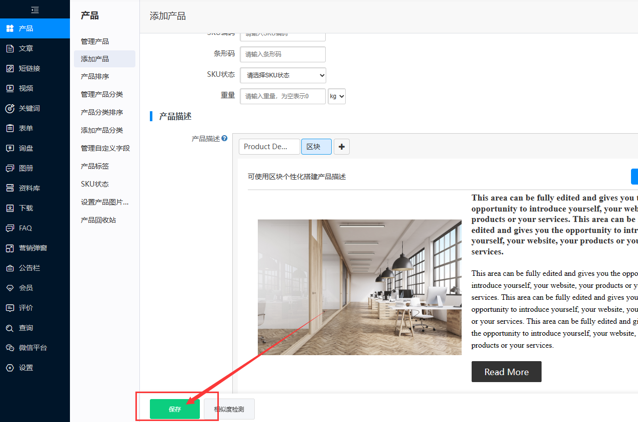Collapse the sidebar using the top menu icon
638x422 pixels.
click(34, 9)
